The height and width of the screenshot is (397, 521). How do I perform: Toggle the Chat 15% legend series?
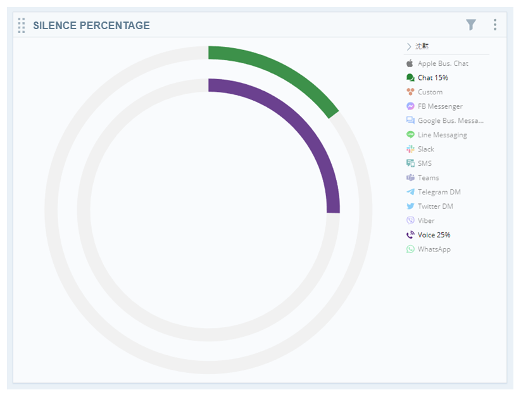427,78
